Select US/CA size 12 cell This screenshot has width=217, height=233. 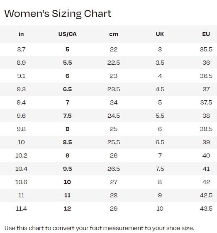[x=67, y=209]
